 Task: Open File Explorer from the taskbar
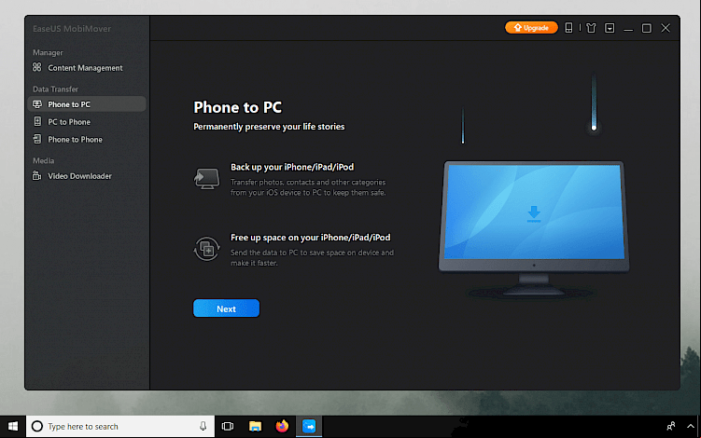255,427
